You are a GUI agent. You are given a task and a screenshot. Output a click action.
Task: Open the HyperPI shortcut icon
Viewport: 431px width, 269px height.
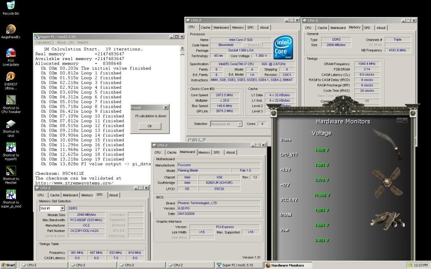(x=11, y=147)
